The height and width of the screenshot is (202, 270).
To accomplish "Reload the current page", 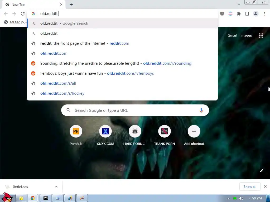I will pyautogui.click(x=23, y=14).
